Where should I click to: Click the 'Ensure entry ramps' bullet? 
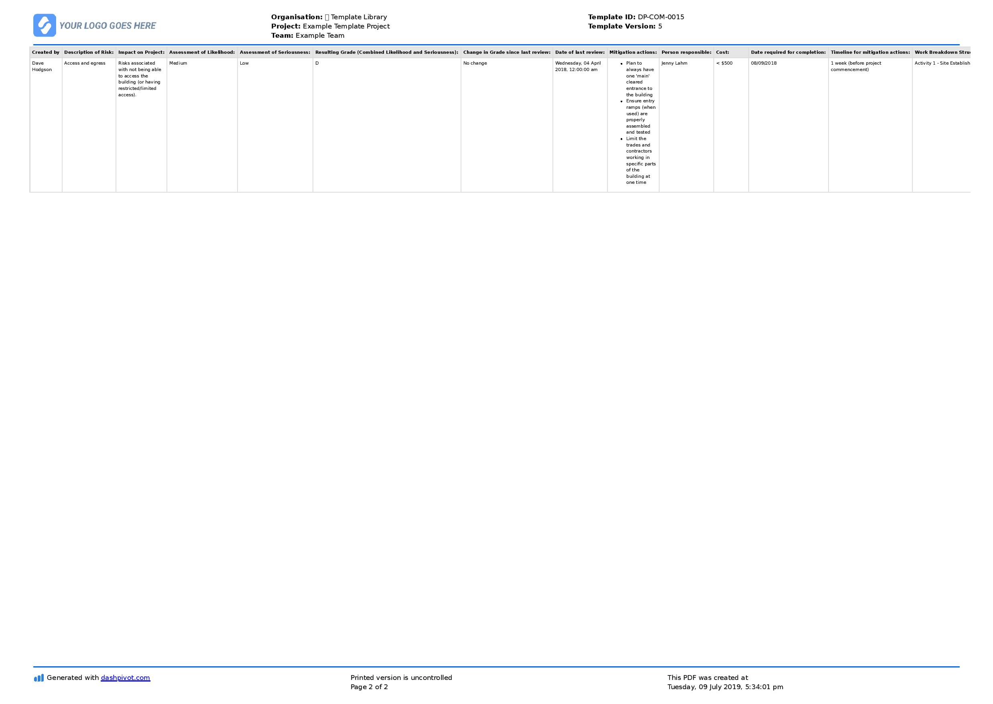640,117
